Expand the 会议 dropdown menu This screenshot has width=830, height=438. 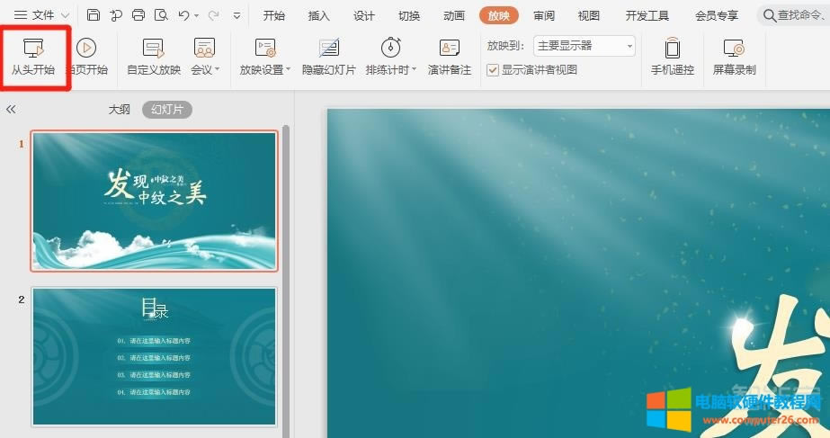[218, 70]
